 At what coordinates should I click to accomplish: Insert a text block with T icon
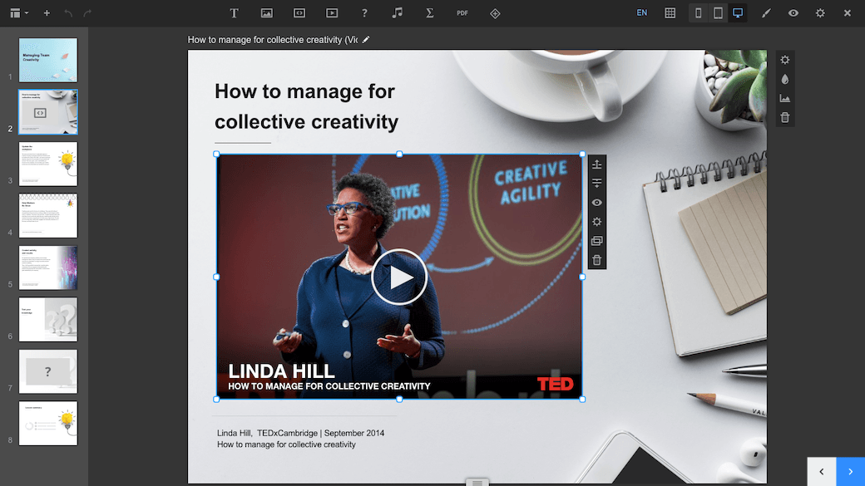coord(234,13)
